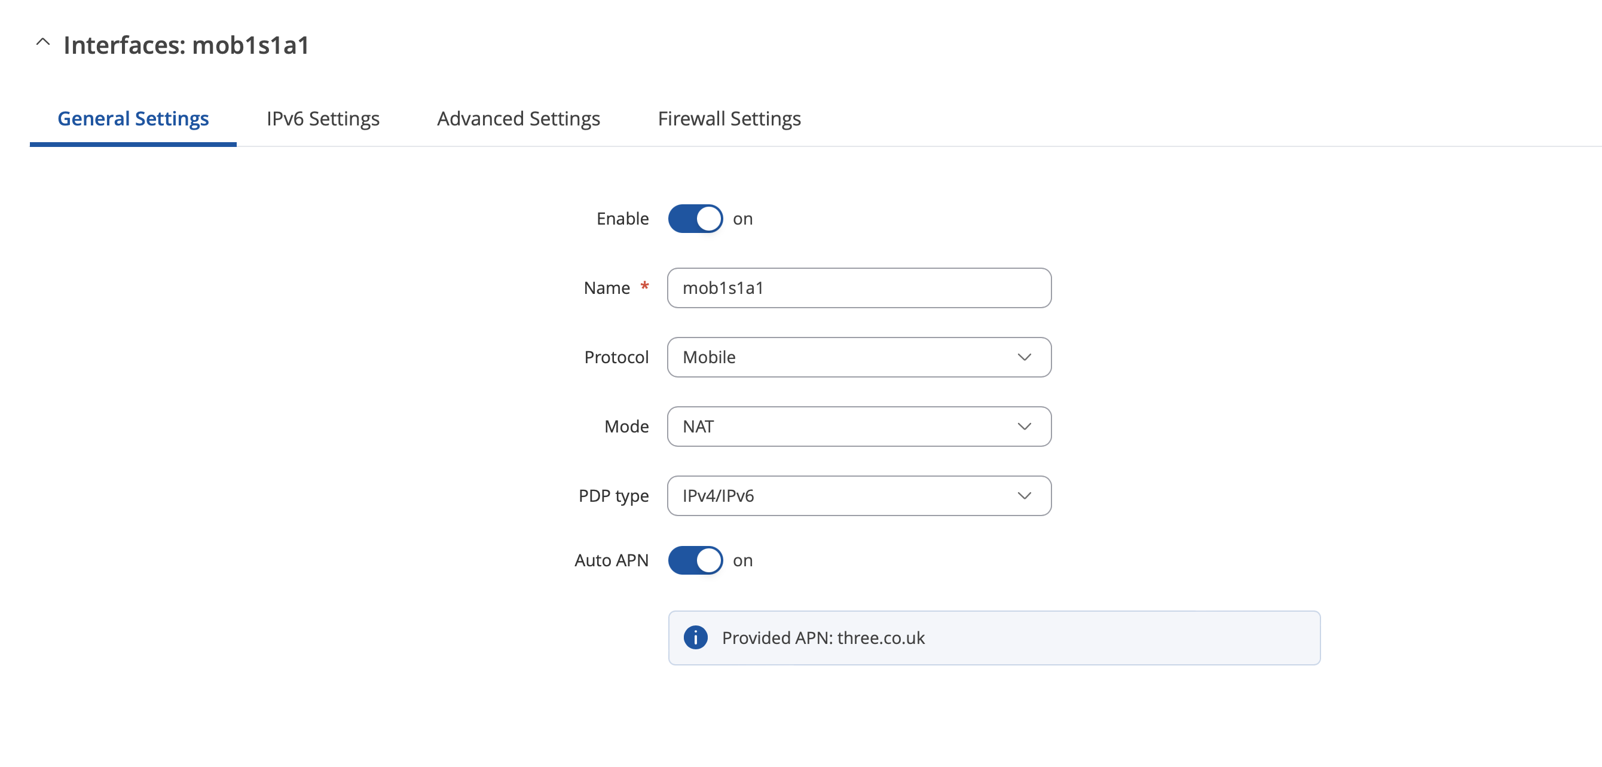
Task: Open the Mode dropdown showing NAT
Action: (859, 426)
